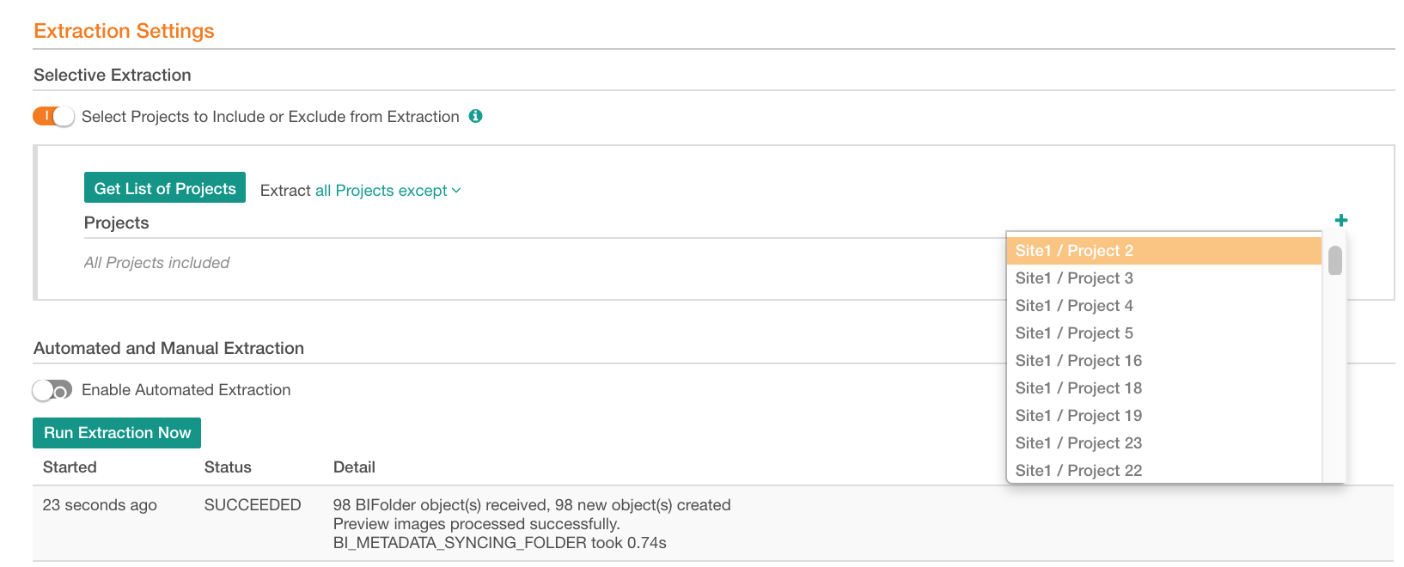
Task: Choose Site1 / Project 4 in dropdown list
Action: 1163,306
